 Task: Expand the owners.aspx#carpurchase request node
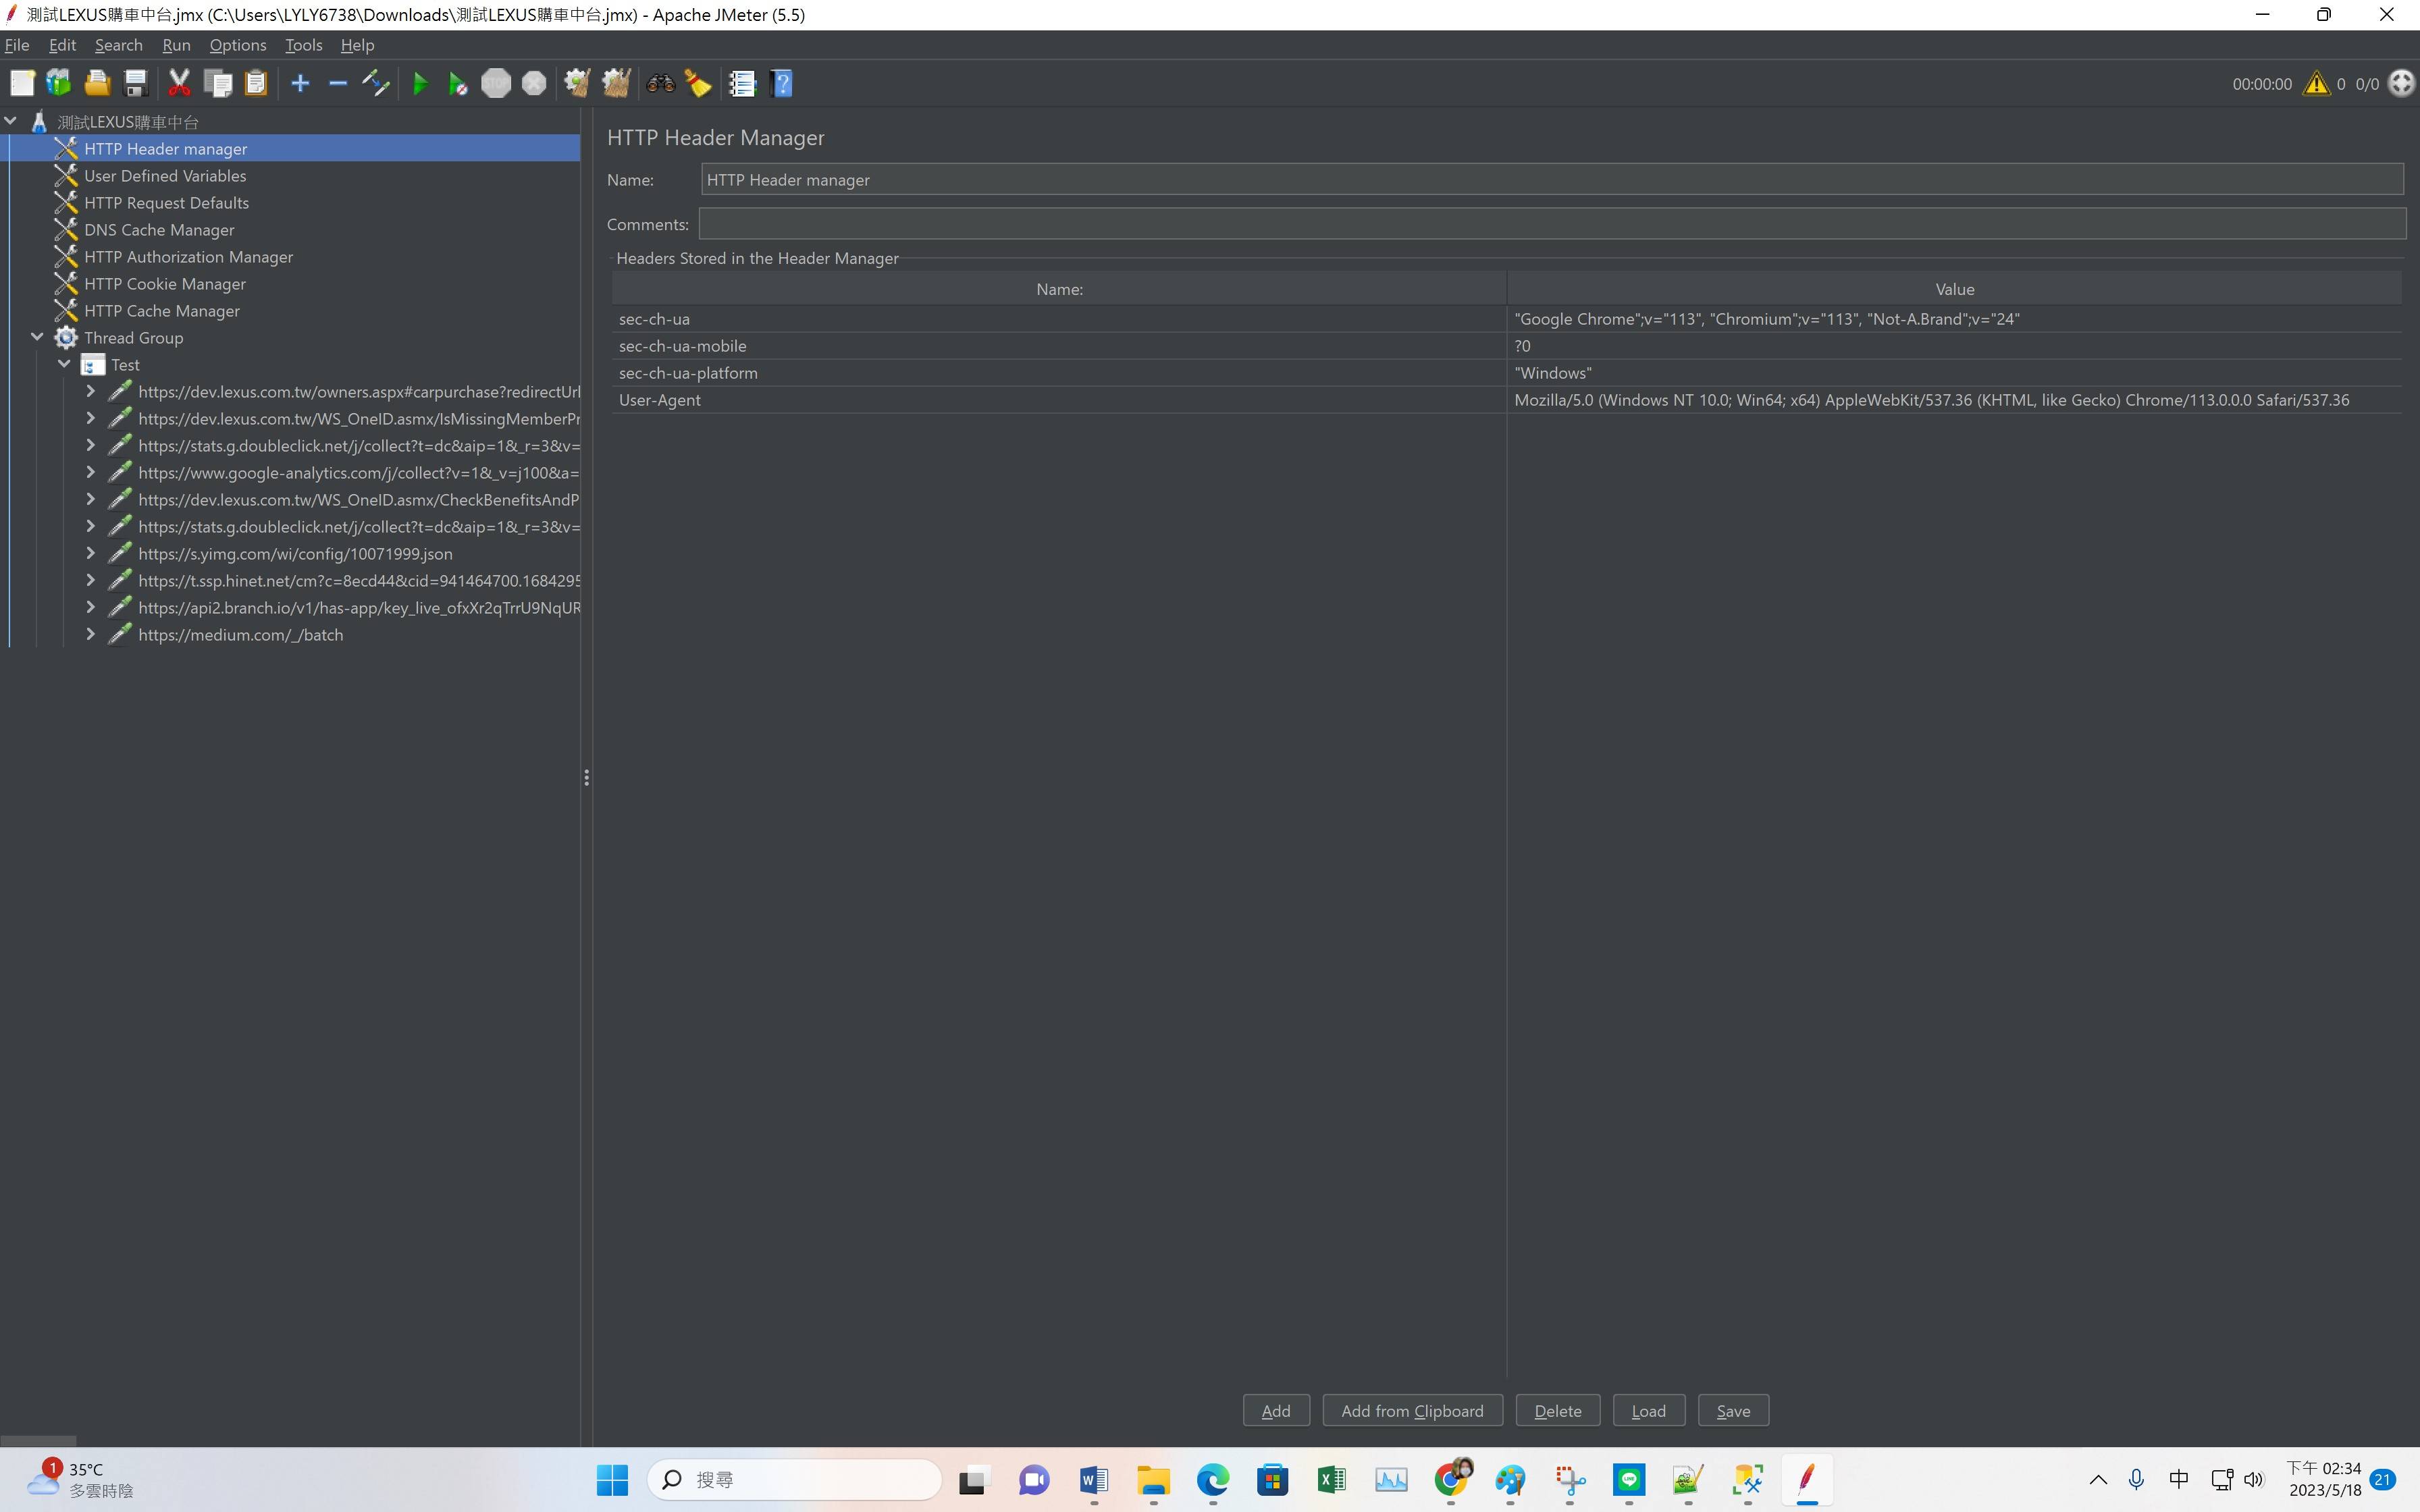(x=91, y=391)
